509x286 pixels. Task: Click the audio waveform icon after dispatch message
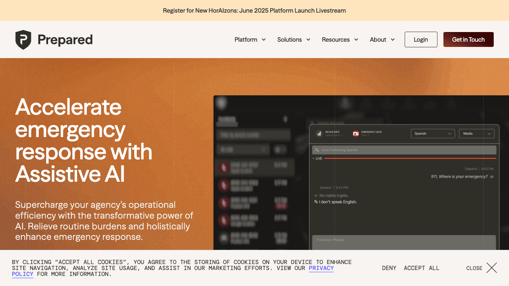click(492, 177)
